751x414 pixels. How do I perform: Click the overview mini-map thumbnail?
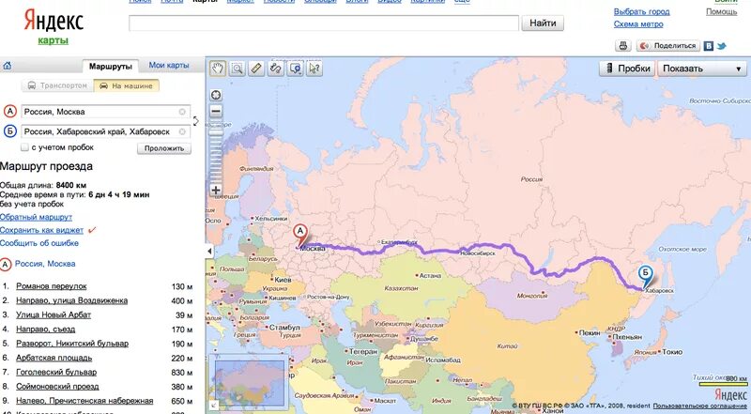pos(250,383)
